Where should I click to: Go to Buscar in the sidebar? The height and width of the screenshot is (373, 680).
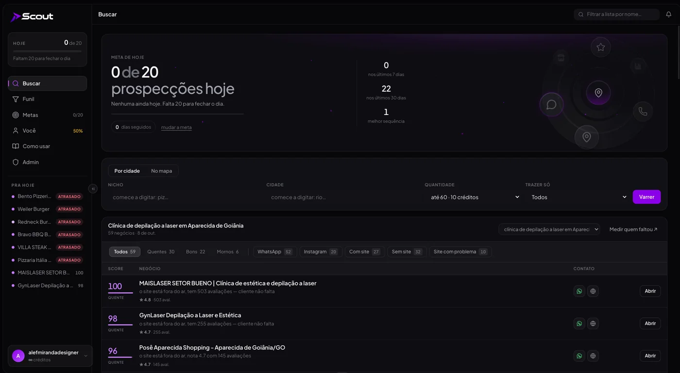[48, 83]
